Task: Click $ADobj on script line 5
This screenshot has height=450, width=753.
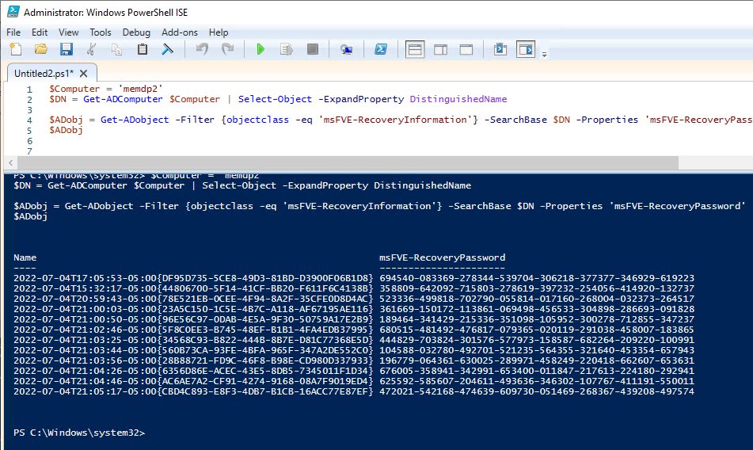Action: click(x=66, y=130)
